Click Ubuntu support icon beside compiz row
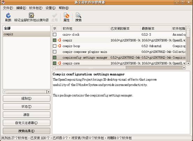193x141 pixels. click(x=59, y=40)
